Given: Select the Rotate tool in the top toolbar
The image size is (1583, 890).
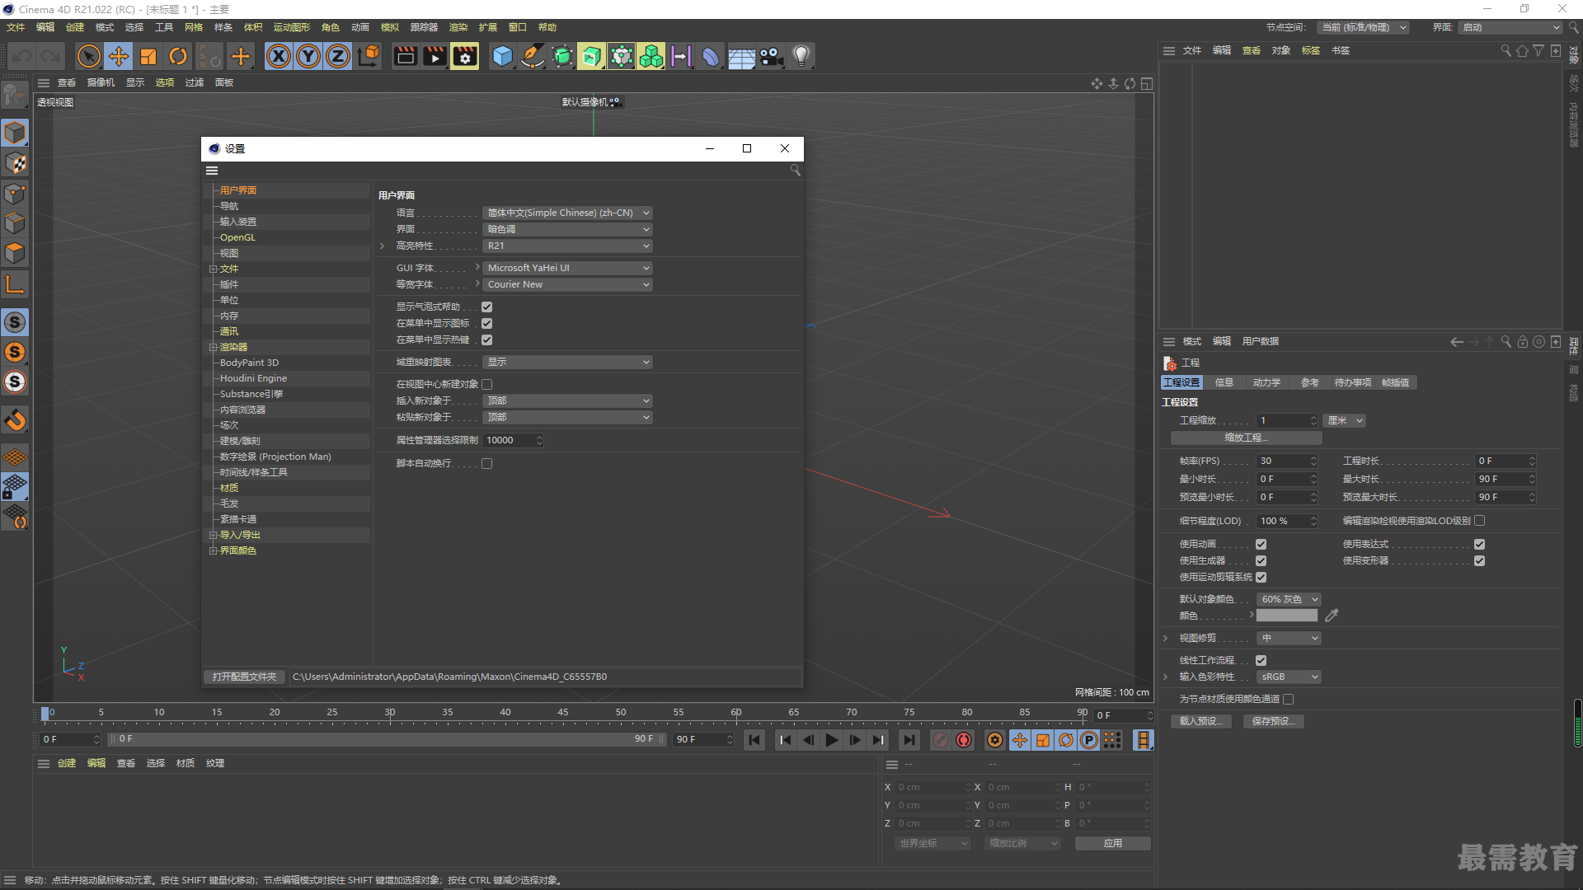Looking at the screenshot, I should (178, 56).
